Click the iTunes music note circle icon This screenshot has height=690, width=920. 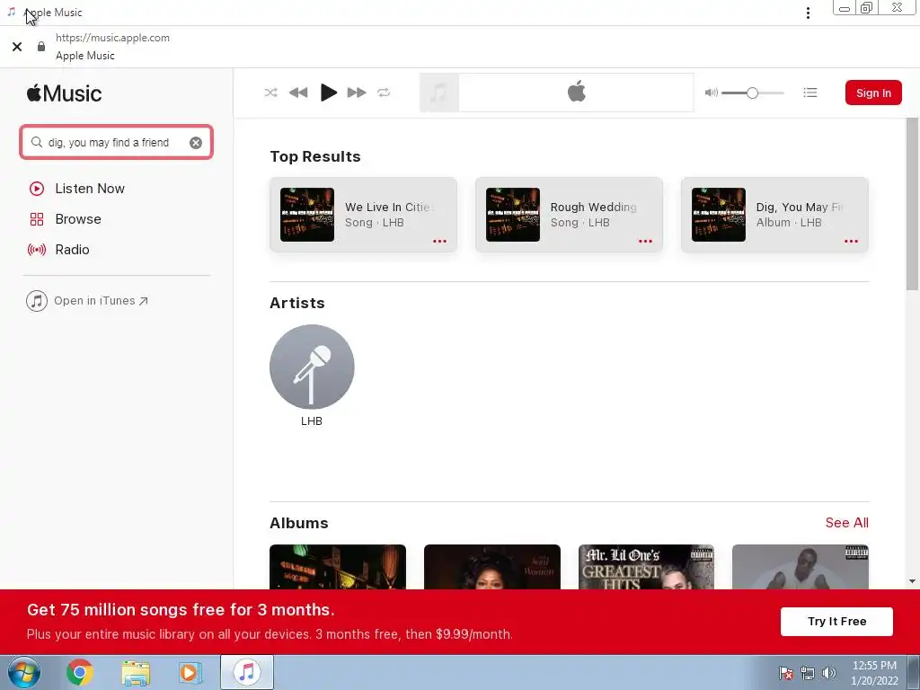pyautogui.click(x=36, y=301)
